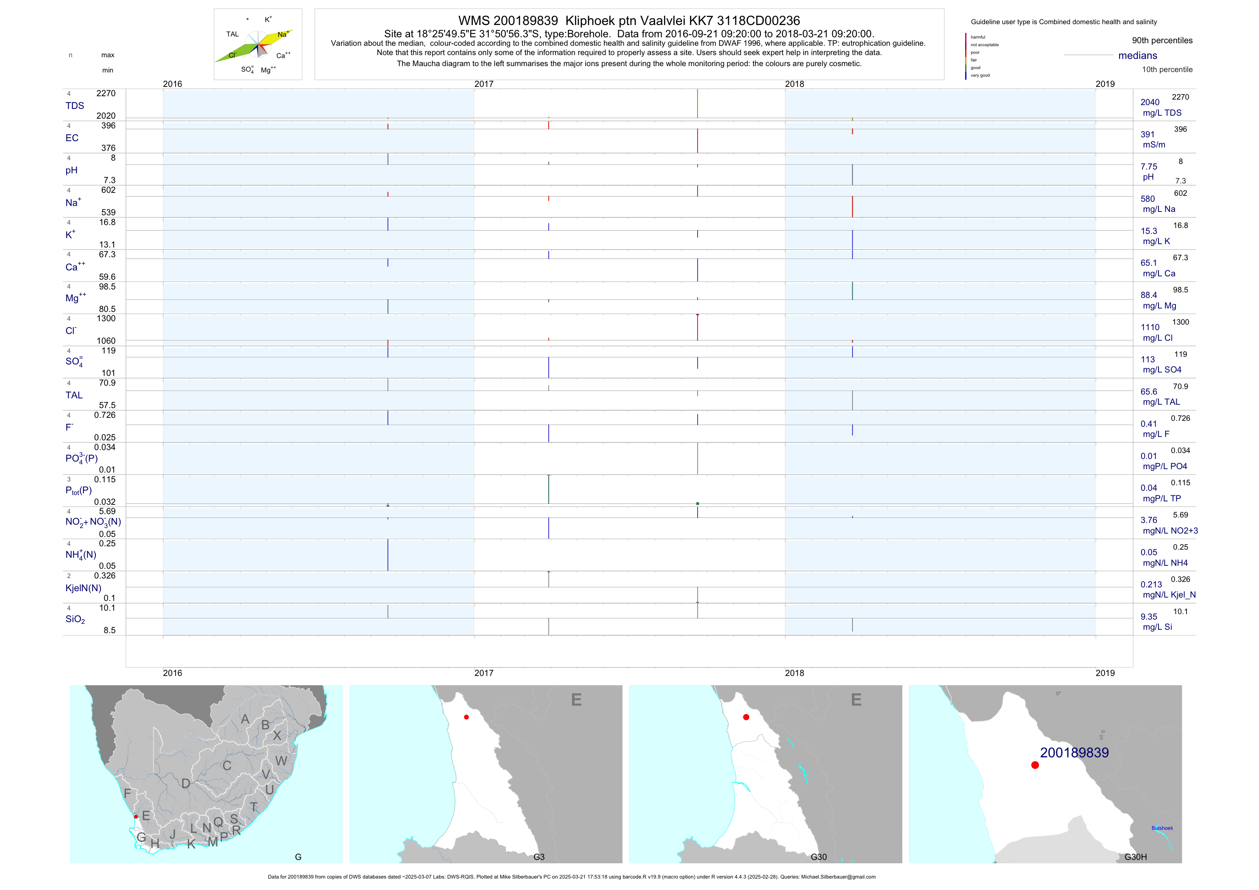Click the green square marker in Ptot(P) row
1259x890 pixels.
[x=698, y=503]
